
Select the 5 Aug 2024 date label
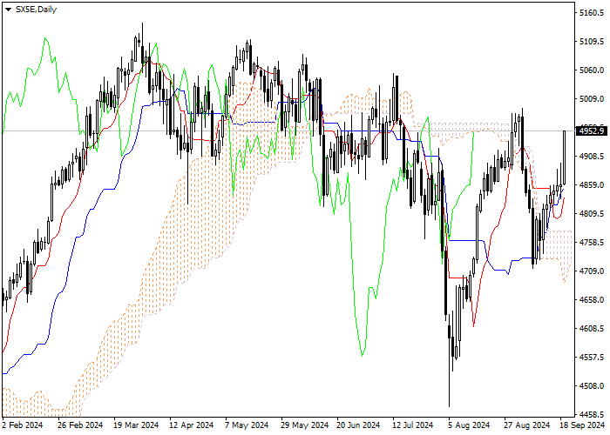click(x=469, y=425)
